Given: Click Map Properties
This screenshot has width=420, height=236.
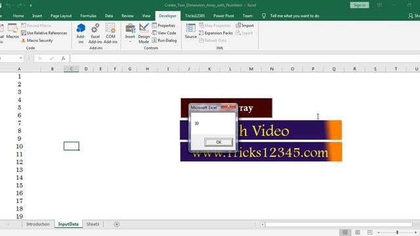Looking at the screenshot, I should click(215, 26).
